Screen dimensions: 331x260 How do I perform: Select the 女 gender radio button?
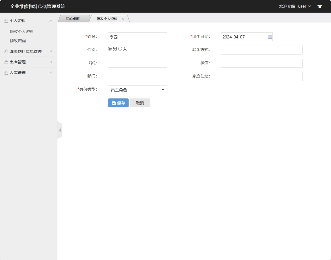click(120, 49)
